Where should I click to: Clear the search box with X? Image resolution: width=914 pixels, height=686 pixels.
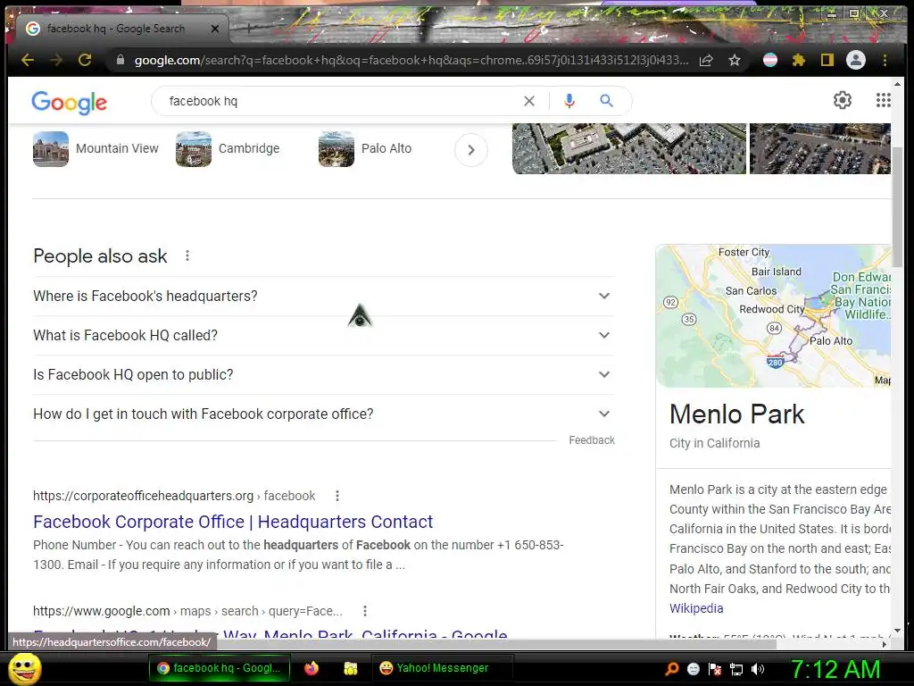529,101
